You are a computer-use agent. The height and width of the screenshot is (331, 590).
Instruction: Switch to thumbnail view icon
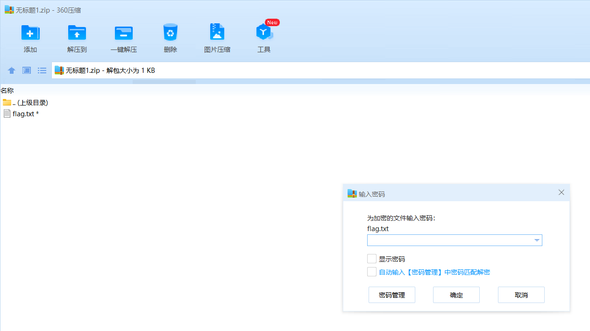point(27,70)
